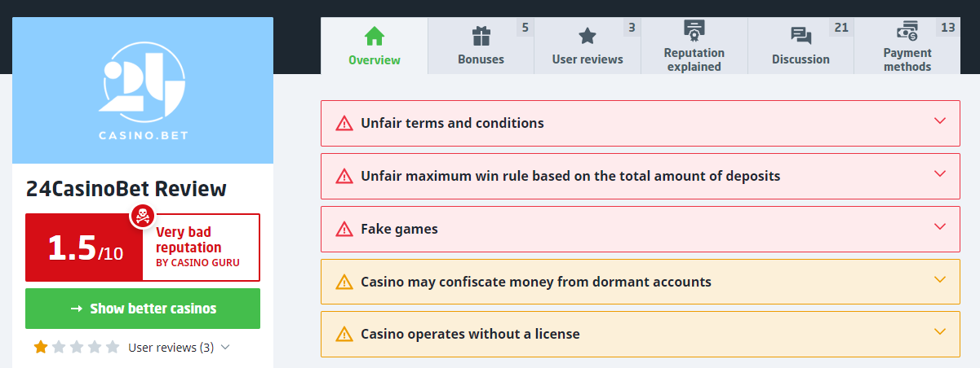
Task: Open the User reviews (3) dropdown
Action: pyautogui.click(x=179, y=348)
